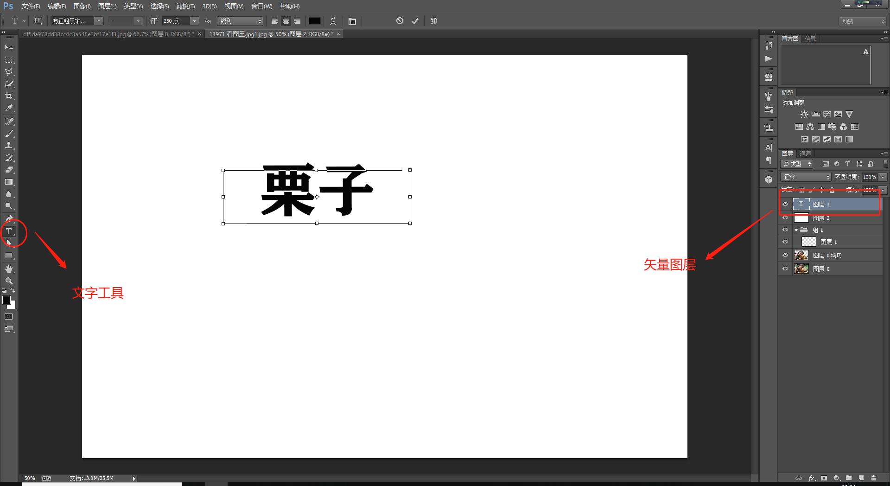The height and width of the screenshot is (486, 890).
Task: Select the Zoom tool
Action: pos(8,281)
